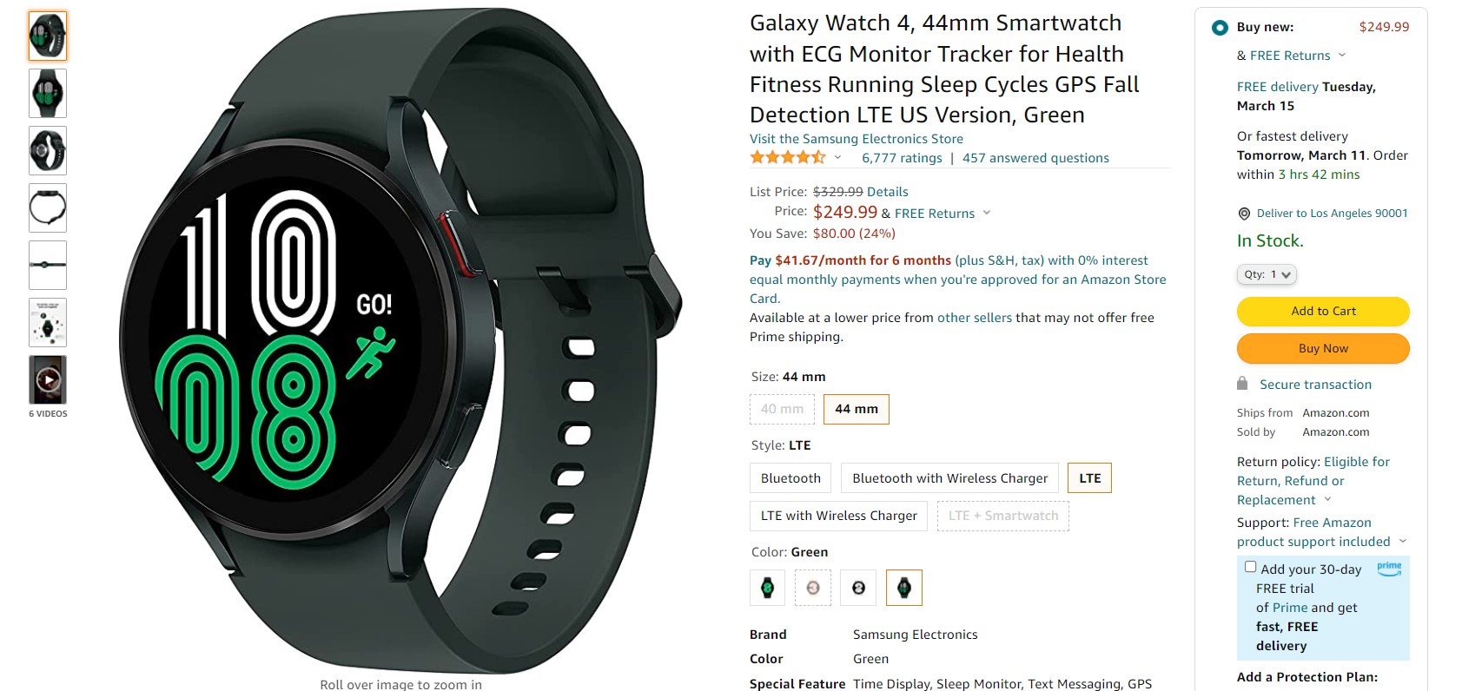Select the second watch thumbnail image
The width and height of the screenshot is (1462, 691).
click(x=48, y=93)
